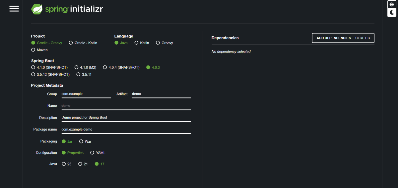Choose Spring Boot 4.0.4 (SNAPSHOT)

[x=121, y=67]
